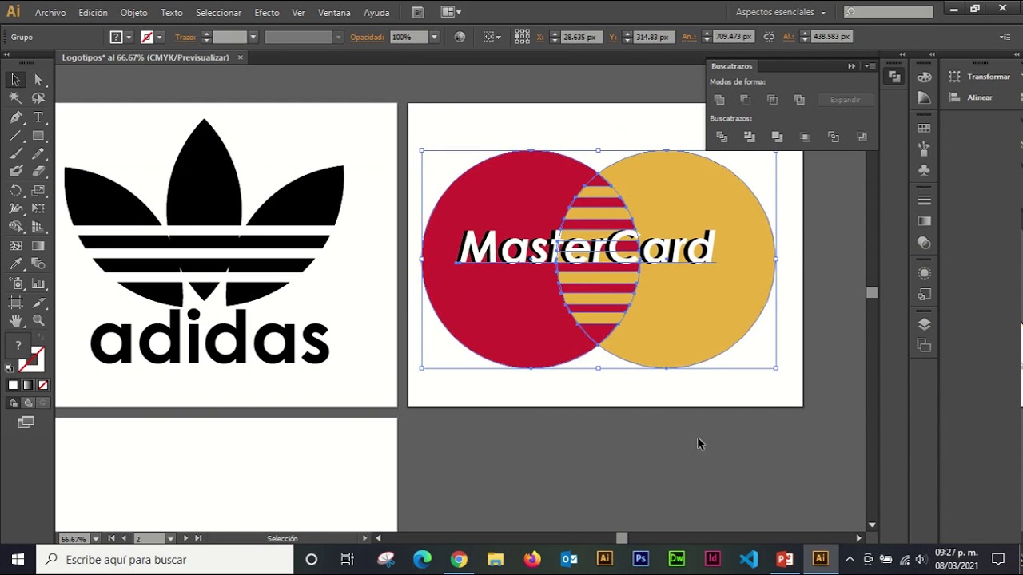
Task: Open the Color palette panel icon
Action: [925, 77]
